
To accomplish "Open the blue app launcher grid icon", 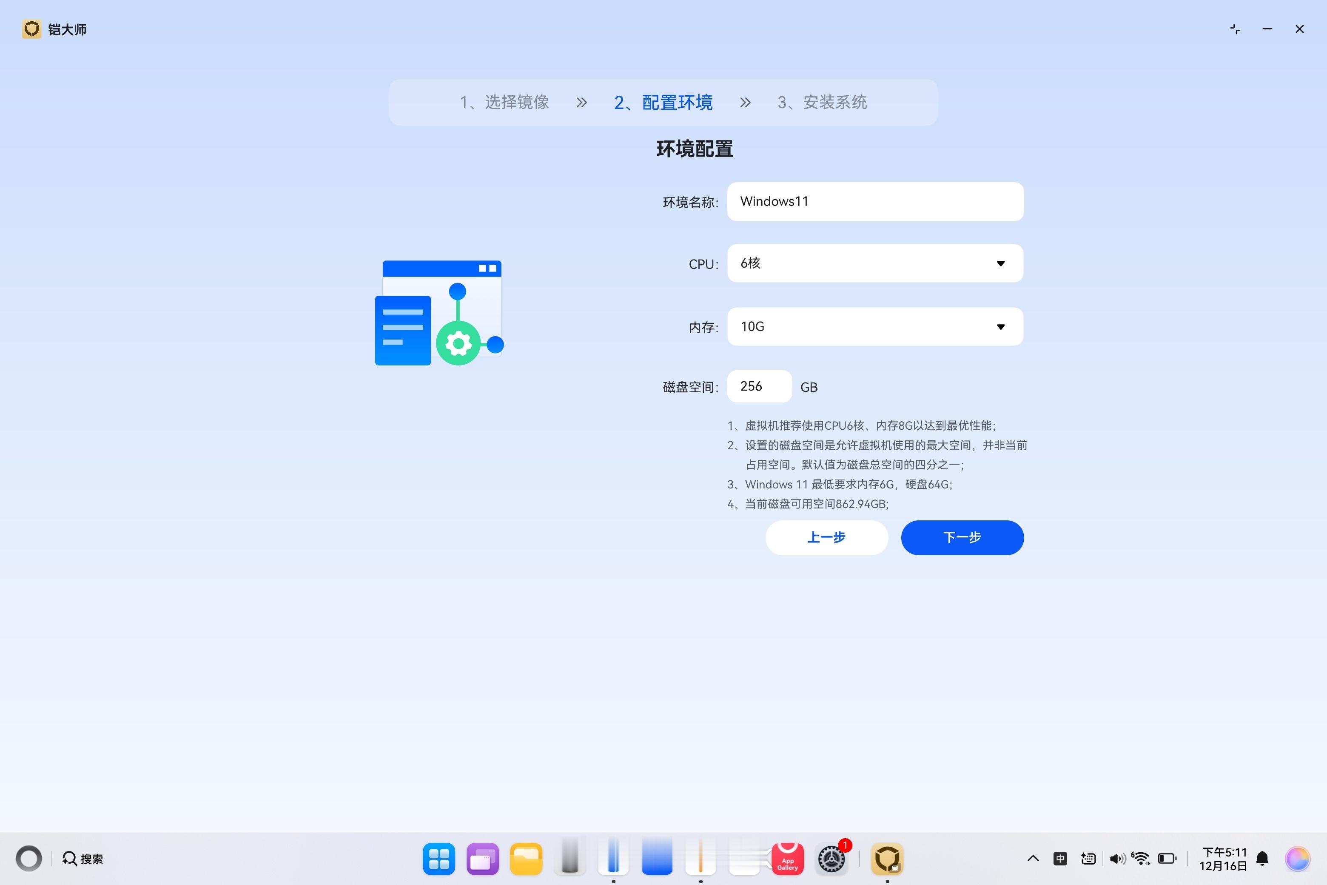I will coord(439,859).
